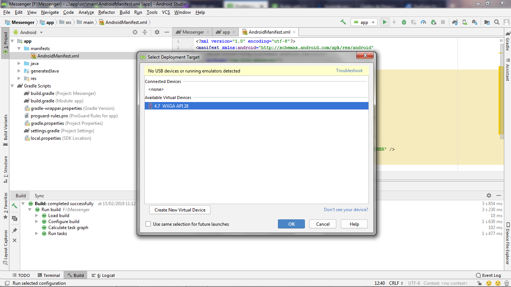Open the Profile app speedometer icon
Screen dimensions: 511x287
click(x=423, y=22)
